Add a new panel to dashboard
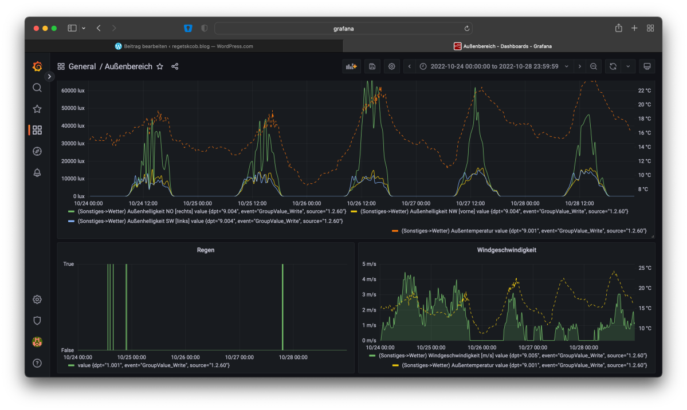The width and height of the screenshot is (687, 410). (351, 66)
